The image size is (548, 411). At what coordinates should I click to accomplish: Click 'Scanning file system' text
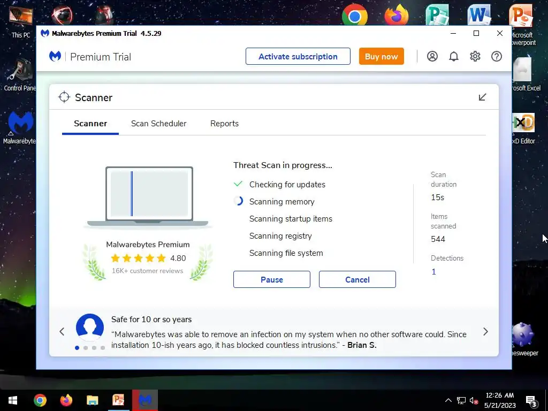(286, 253)
